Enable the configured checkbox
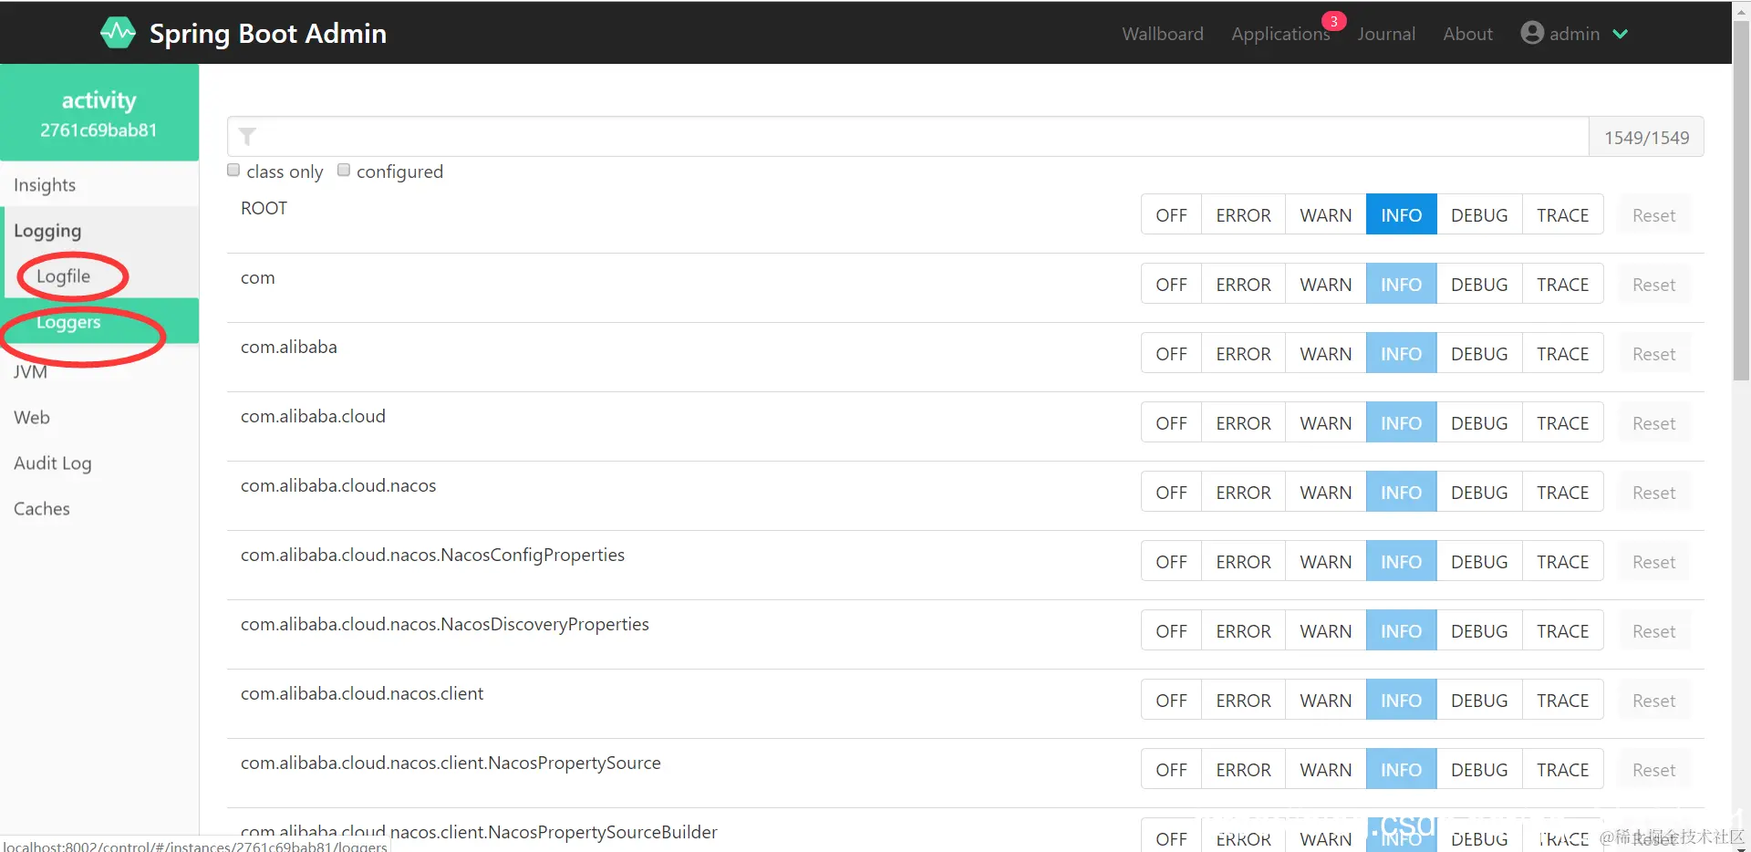Image resolution: width=1751 pixels, height=852 pixels. click(344, 170)
